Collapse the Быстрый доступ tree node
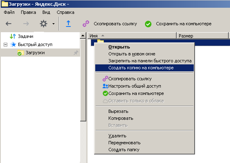Screen dimensions: 230x163 (x=5, y=44)
